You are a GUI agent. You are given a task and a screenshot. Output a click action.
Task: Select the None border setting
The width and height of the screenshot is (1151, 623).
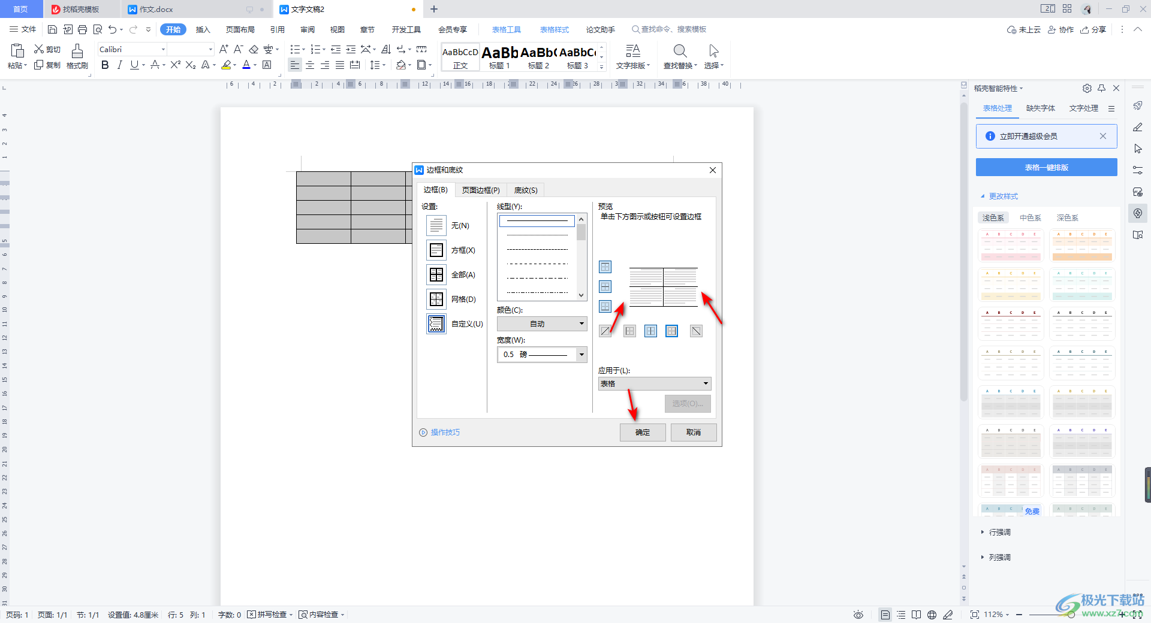pos(436,226)
